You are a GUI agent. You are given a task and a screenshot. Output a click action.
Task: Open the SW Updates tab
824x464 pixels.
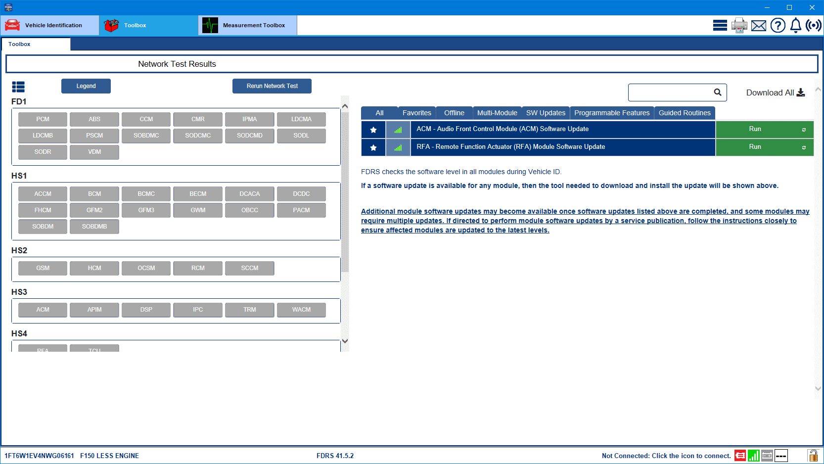[x=546, y=113]
